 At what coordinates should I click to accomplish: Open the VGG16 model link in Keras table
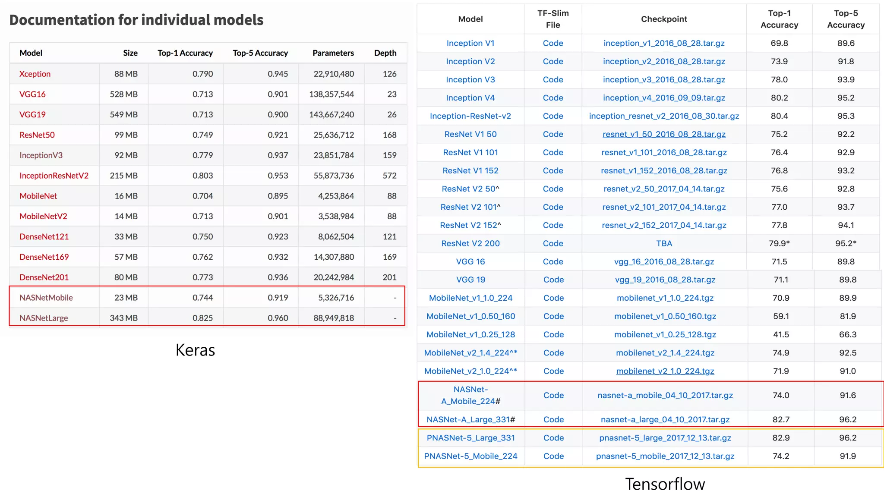pos(32,94)
